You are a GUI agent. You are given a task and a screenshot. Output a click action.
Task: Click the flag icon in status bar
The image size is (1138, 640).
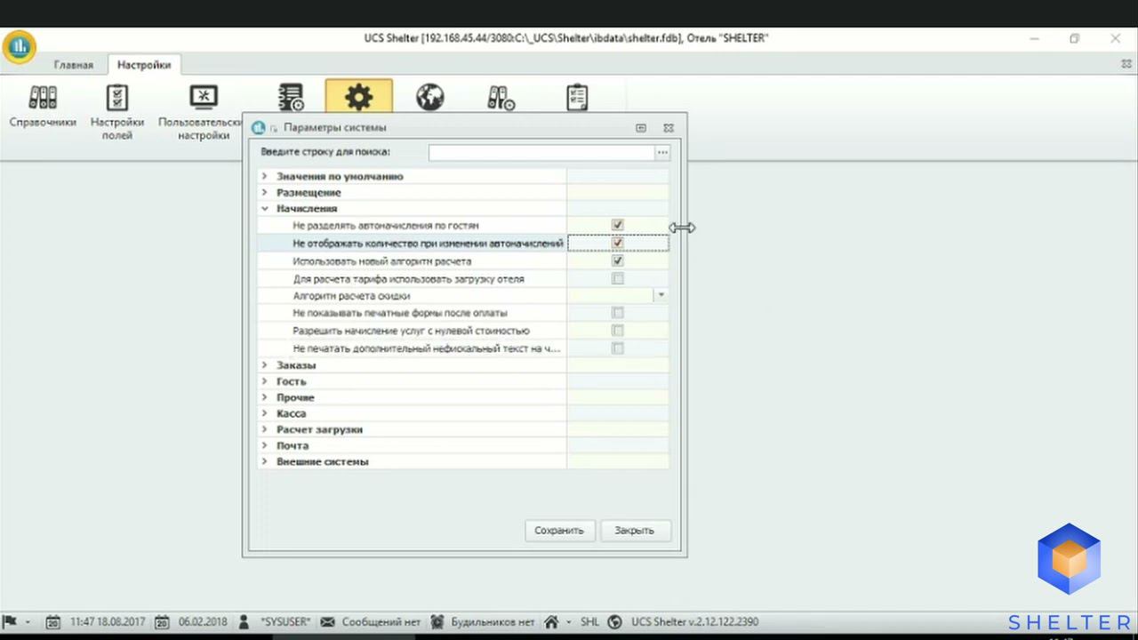pos(11,621)
